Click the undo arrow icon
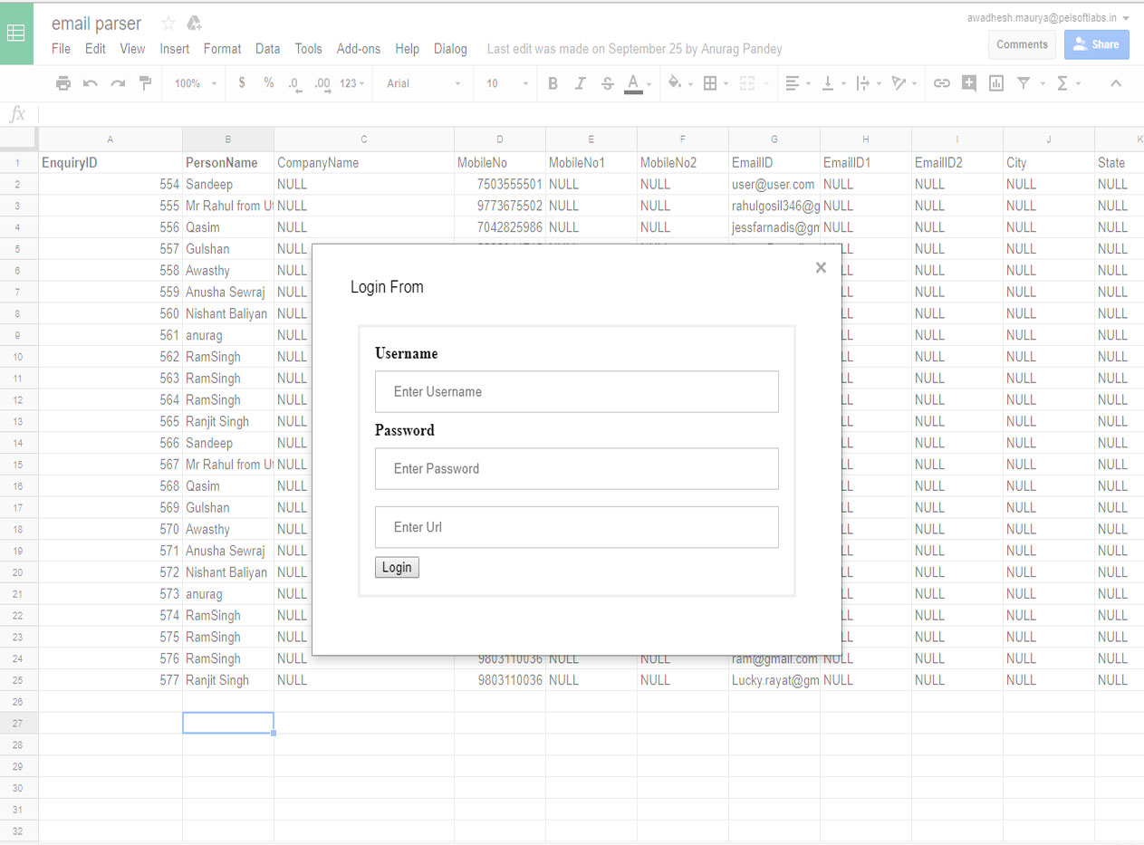Viewport: 1144px width, 845px height. pos(91,83)
